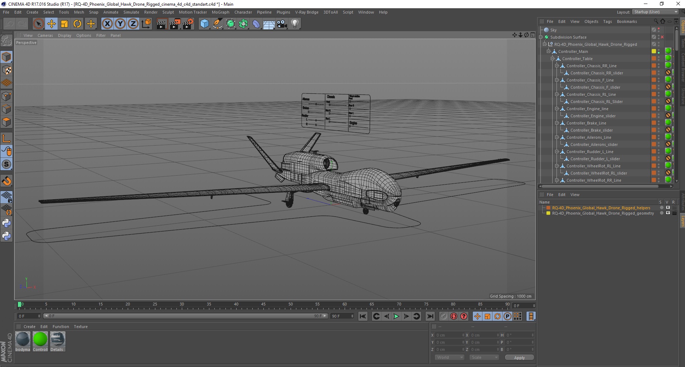The image size is (685, 367).
Task: Click Object Manager search magnifier icon
Action: tap(656, 21)
